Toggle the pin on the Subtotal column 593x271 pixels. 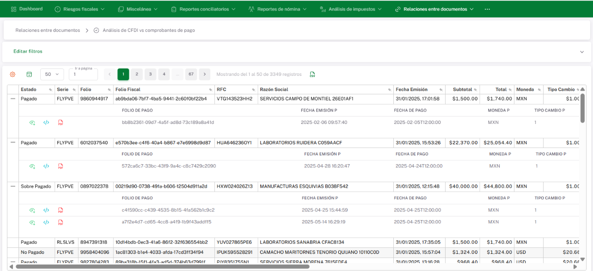click(x=476, y=90)
